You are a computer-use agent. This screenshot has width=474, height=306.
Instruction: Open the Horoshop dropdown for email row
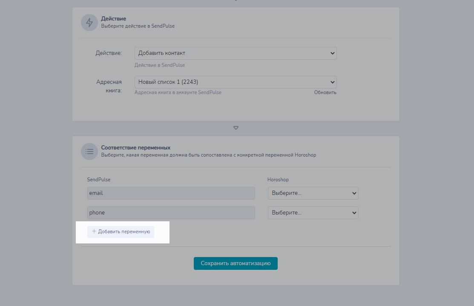(313, 193)
